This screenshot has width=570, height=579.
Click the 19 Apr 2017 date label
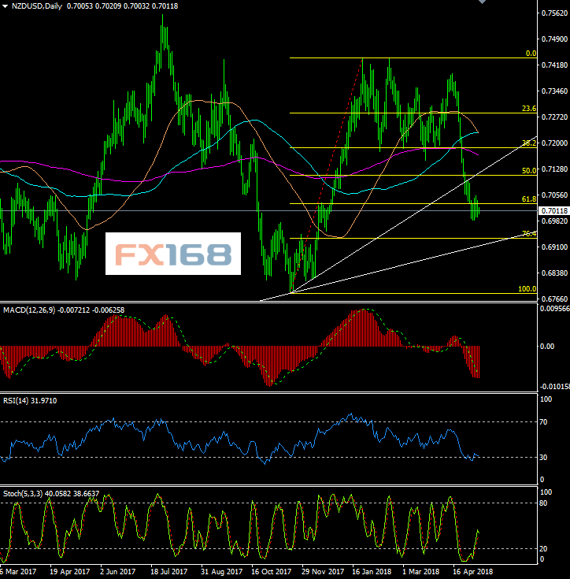[69, 572]
